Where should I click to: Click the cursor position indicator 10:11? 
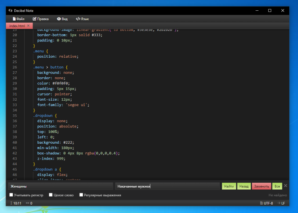pyautogui.click(x=15, y=203)
